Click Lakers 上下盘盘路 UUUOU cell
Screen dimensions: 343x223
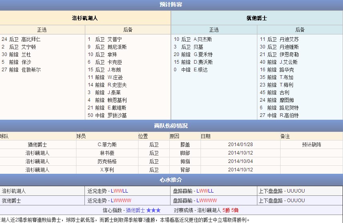[x=300, y=191]
